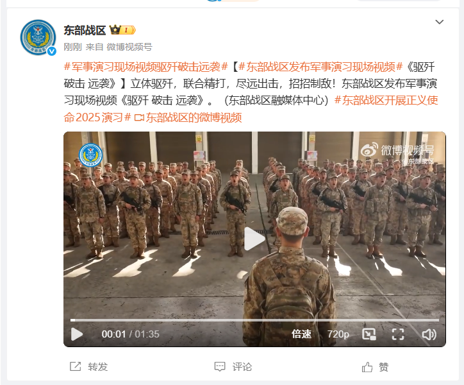Open hashtag 东部战区发布军事演习现场视频
This screenshot has height=385, width=464.
pyautogui.click(x=320, y=67)
